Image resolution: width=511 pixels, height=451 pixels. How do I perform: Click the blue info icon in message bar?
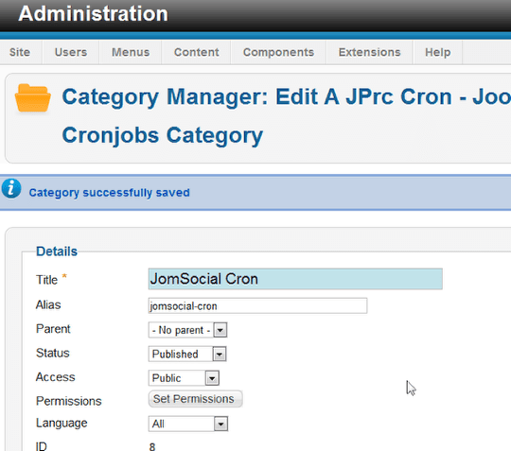(11, 188)
